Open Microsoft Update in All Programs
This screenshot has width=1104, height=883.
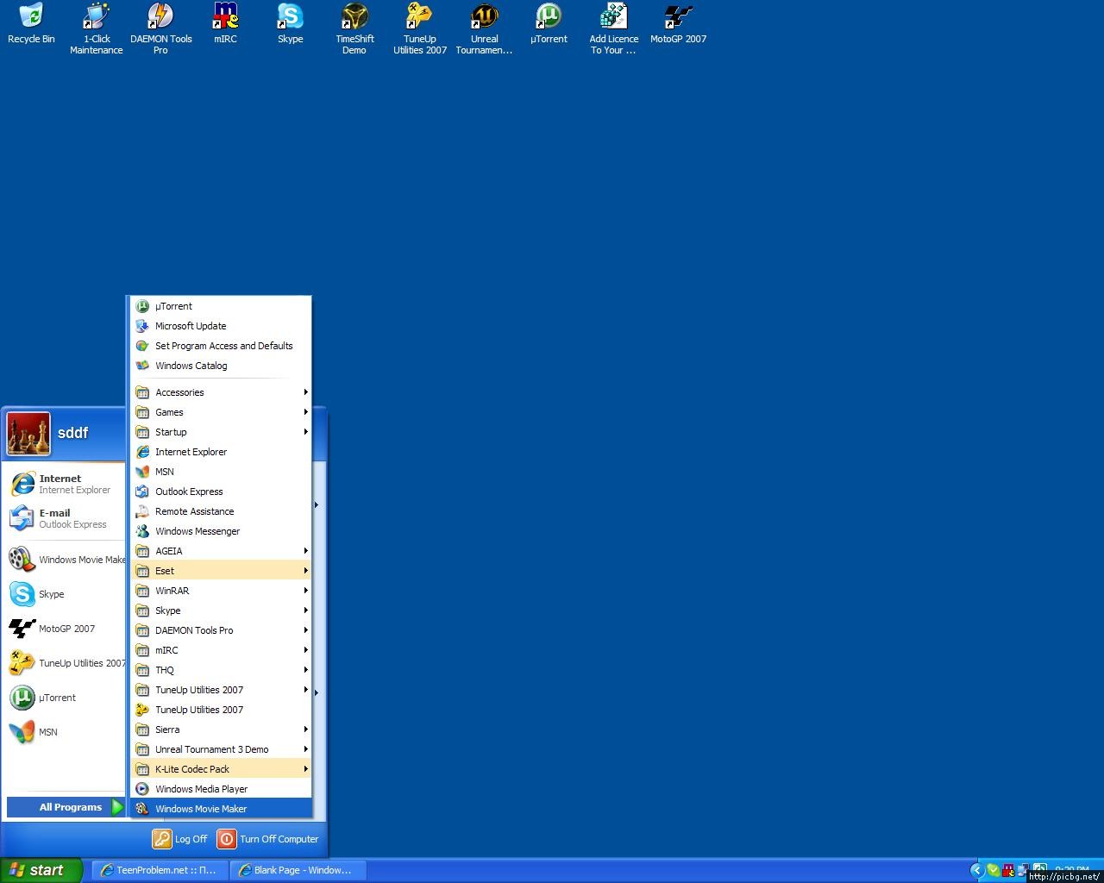221,326
